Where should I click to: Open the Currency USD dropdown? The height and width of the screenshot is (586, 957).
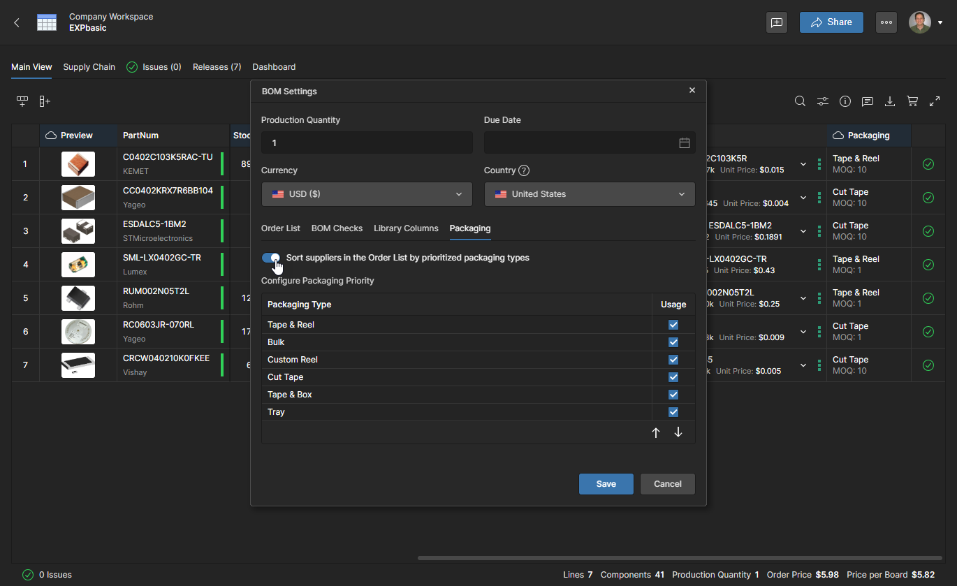367,194
